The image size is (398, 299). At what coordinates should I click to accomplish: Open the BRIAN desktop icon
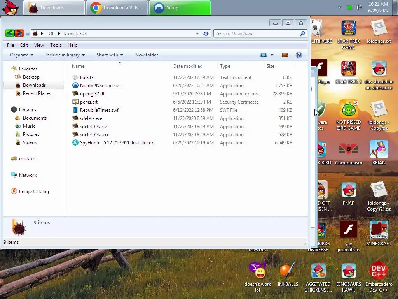379,149
